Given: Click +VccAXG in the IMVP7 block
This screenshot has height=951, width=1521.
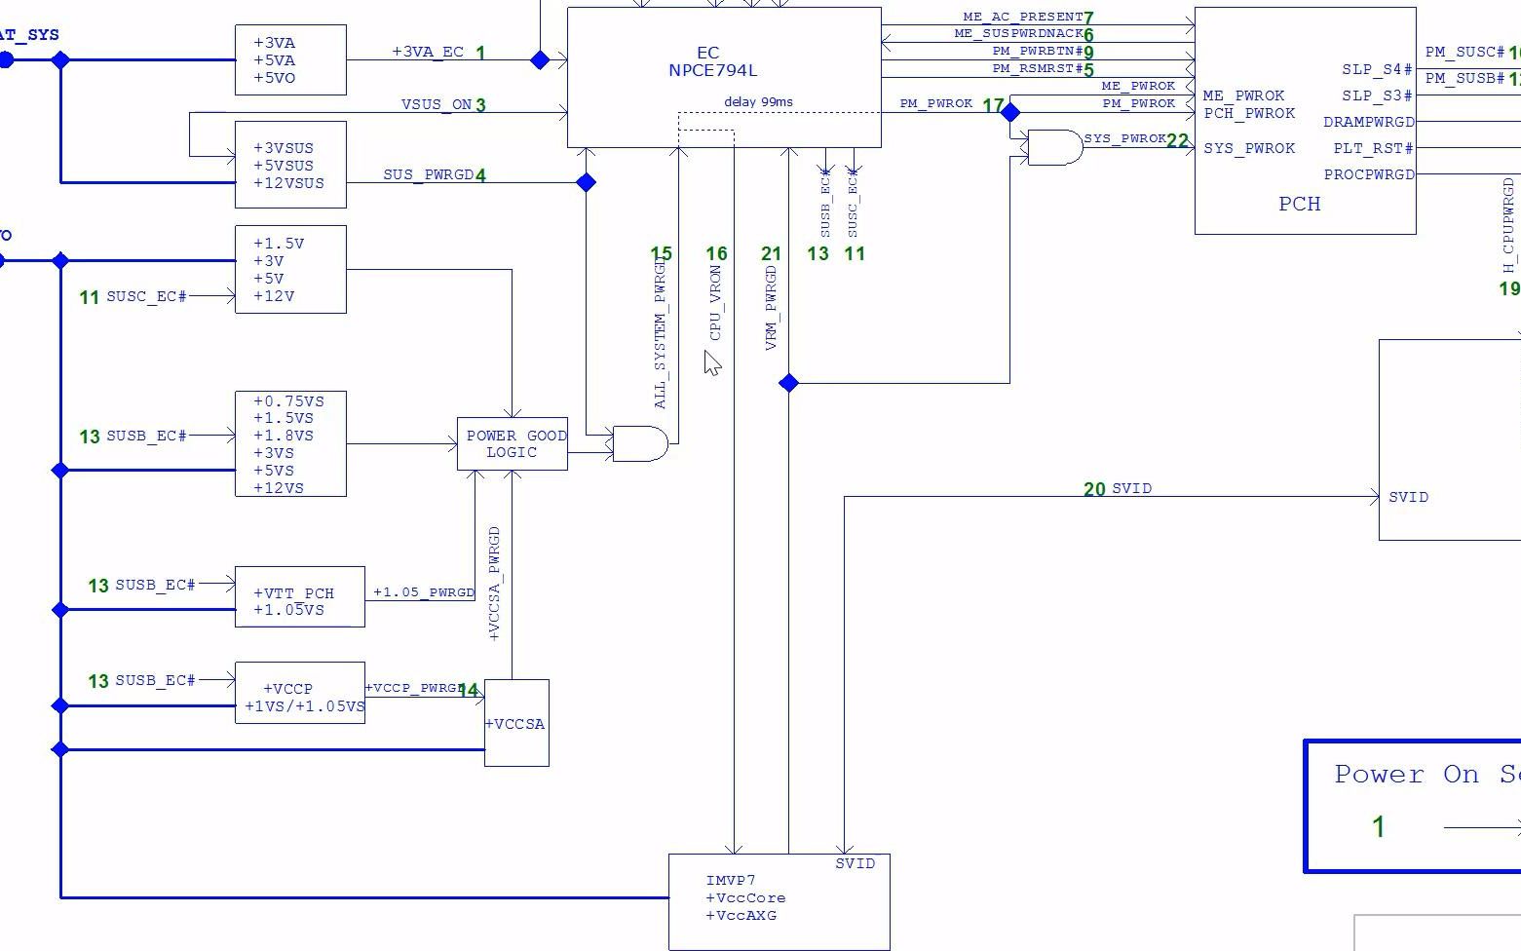Looking at the screenshot, I should tap(741, 915).
